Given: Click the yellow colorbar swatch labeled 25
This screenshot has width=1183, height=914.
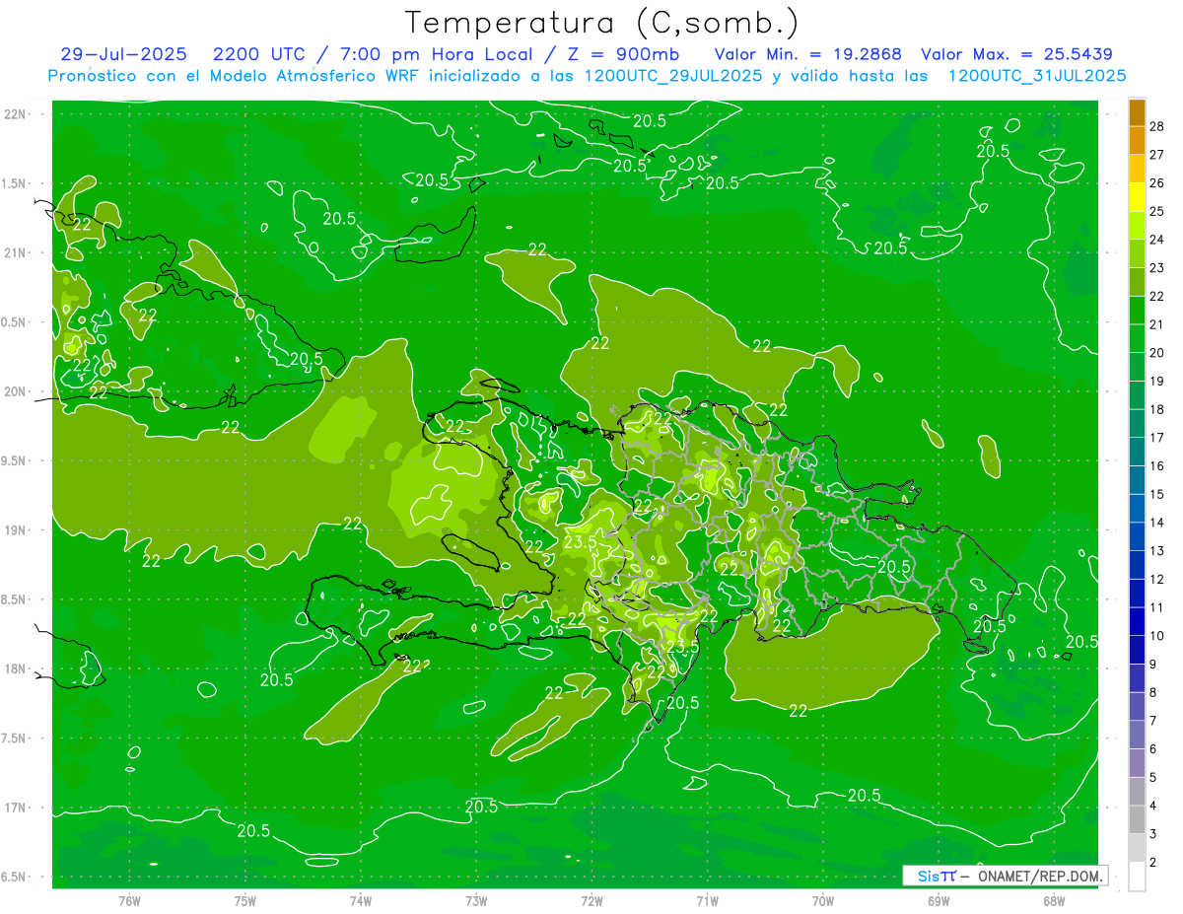Looking at the screenshot, I should pyautogui.click(x=1137, y=197).
